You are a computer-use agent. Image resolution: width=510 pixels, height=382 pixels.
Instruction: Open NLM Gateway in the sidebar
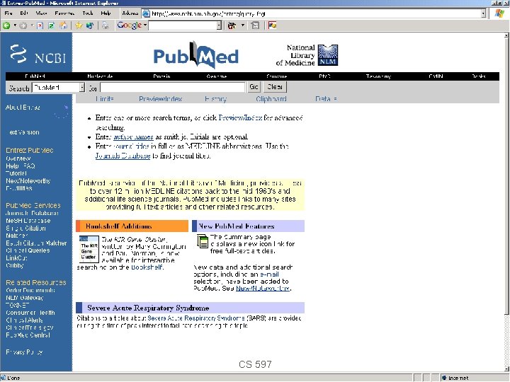(25, 298)
